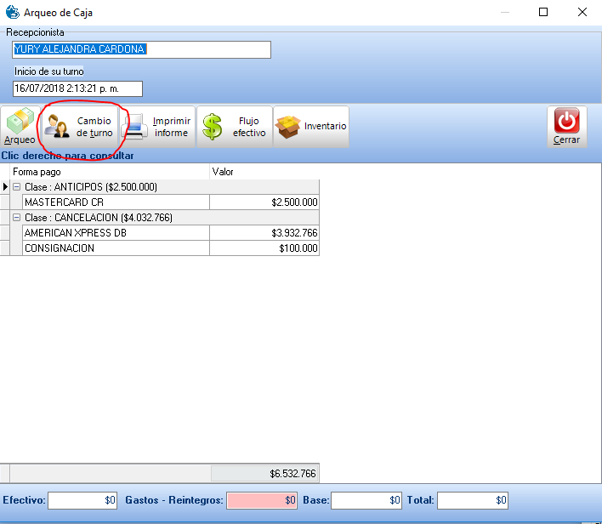This screenshot has height=524, width=602.
Task: Collapse the ANTICIPOS class group
Action: pyautogui.click(x=16, y=186)
